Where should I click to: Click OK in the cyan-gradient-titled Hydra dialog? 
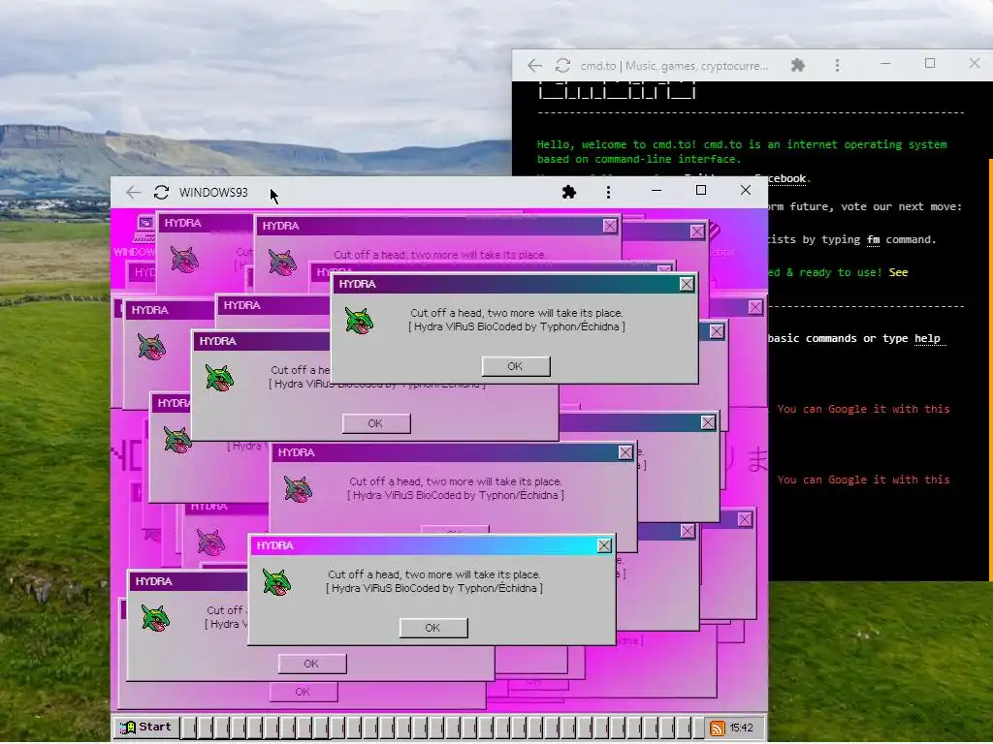point(433,628)
